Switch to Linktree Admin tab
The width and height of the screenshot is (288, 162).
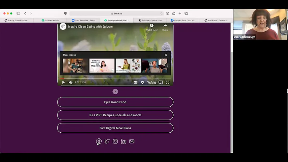tap(50, 20)
